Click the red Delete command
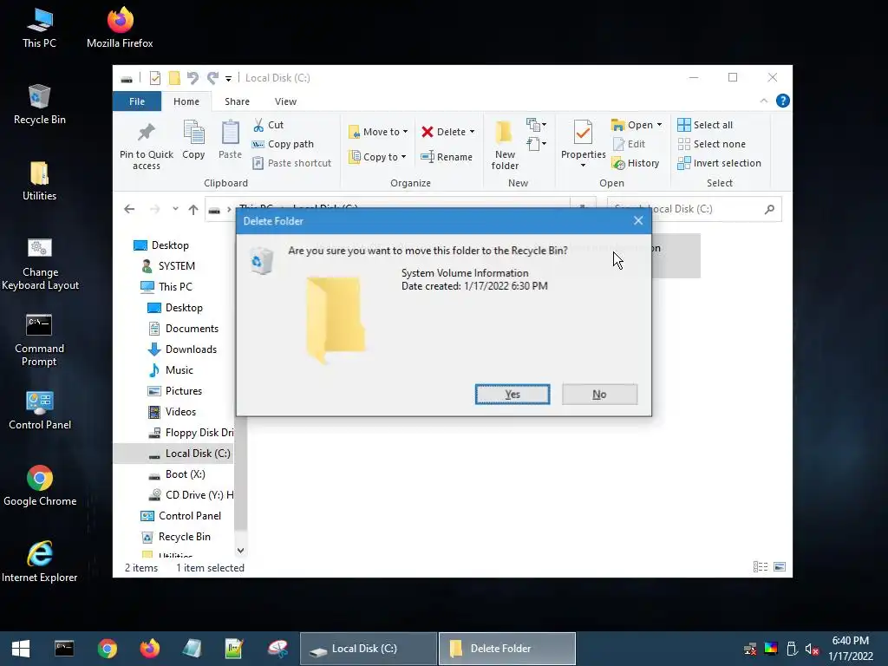This screenshot has width=888, height=666. click(444, 132)
